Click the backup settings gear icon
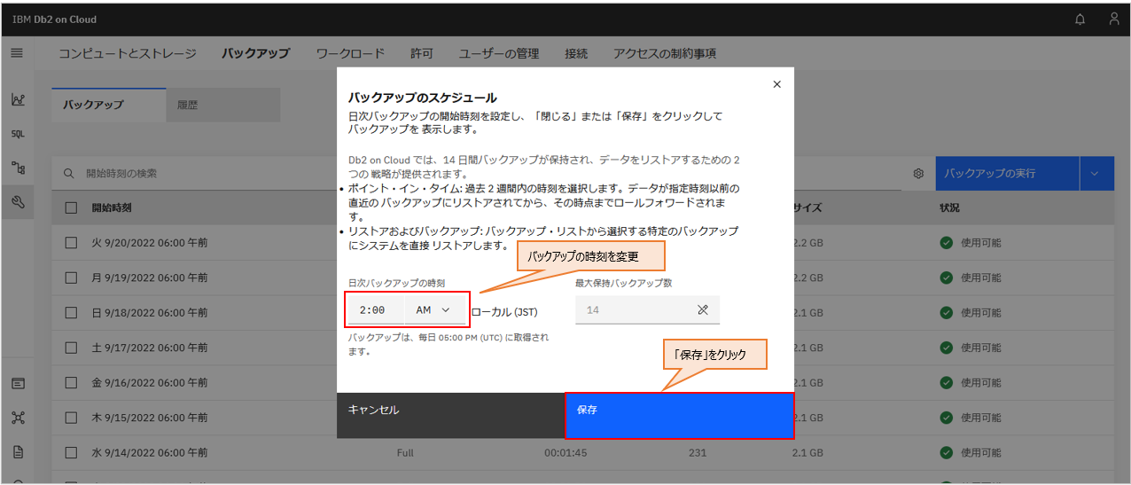Viewport: 1131px width, 485px height. pos(918,174)
